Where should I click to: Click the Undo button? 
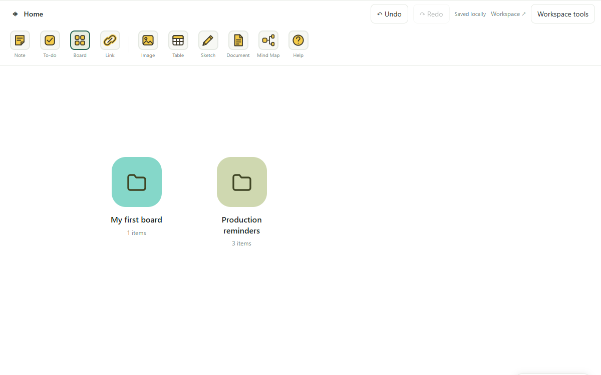(390, 14)
